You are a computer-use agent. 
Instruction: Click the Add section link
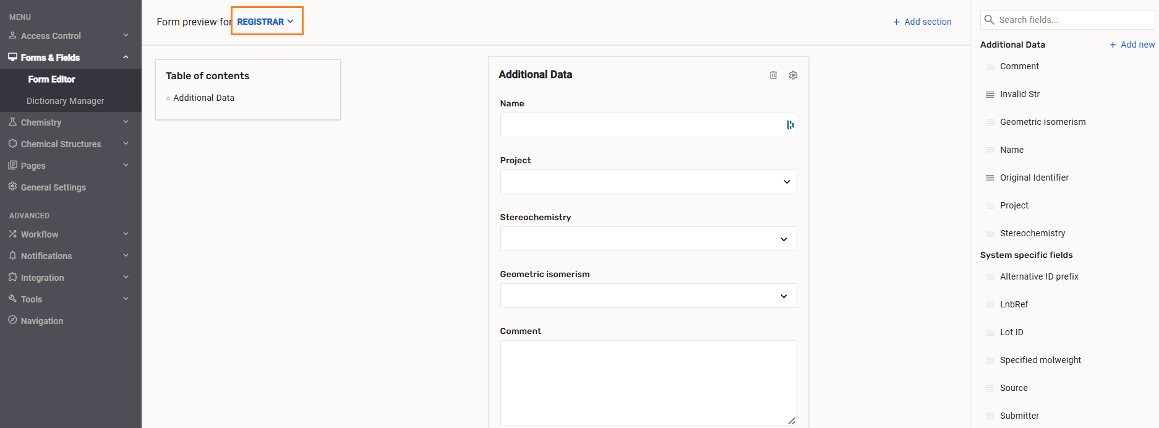pyautogui.click(x=922, y=22)
